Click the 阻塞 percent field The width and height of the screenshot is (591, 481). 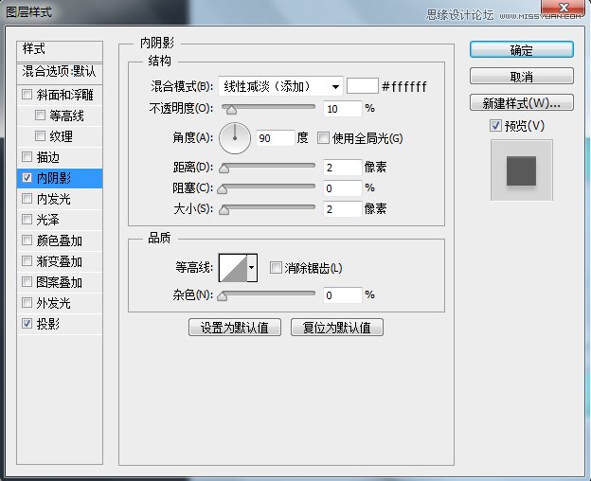pos(343,188)
